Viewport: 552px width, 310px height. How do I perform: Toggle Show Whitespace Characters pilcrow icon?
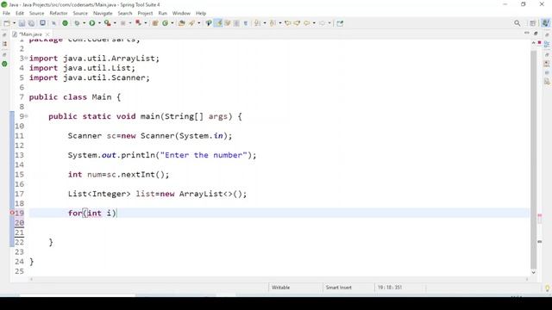246,23
